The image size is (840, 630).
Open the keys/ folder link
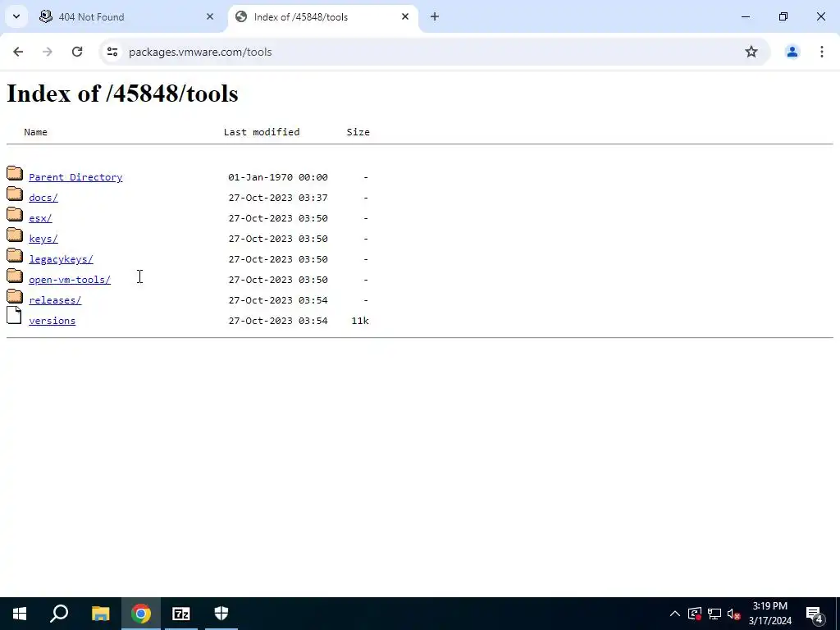coord(43,239)
